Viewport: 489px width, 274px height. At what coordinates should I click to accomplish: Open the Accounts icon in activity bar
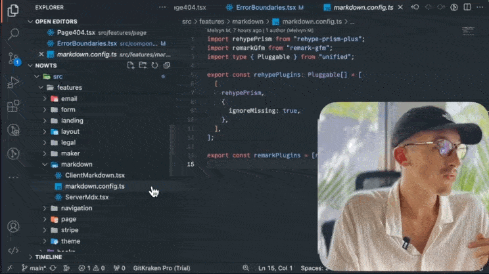point(13,227)
